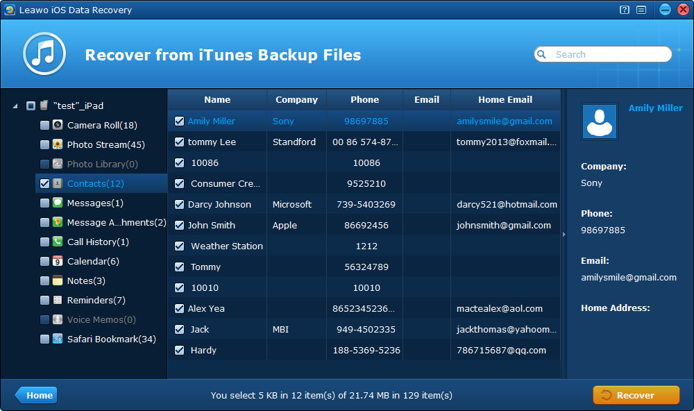Toggle the "test"_iPad device checkbox
The image size is (694, 411).
pos(31,106)
